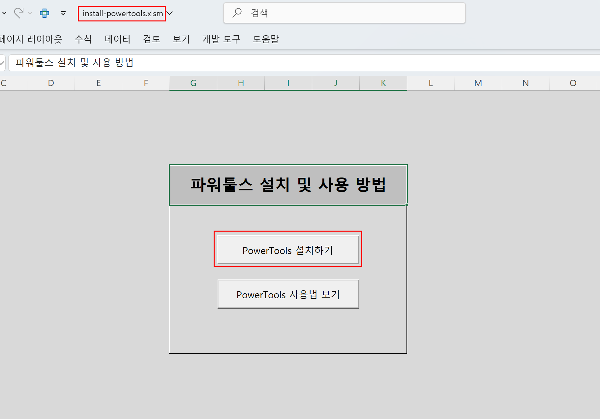Click the PowerTools 사용법 보기 button
The height and width of the screenshot is (419, 600).
click(x=288, y=294)
